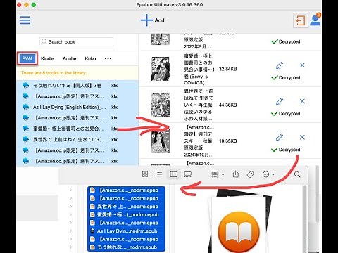Switch Finder to gallery view
The height and width of the screenshot is (253, 338).
pyautogui.click(x=188, y=174)
